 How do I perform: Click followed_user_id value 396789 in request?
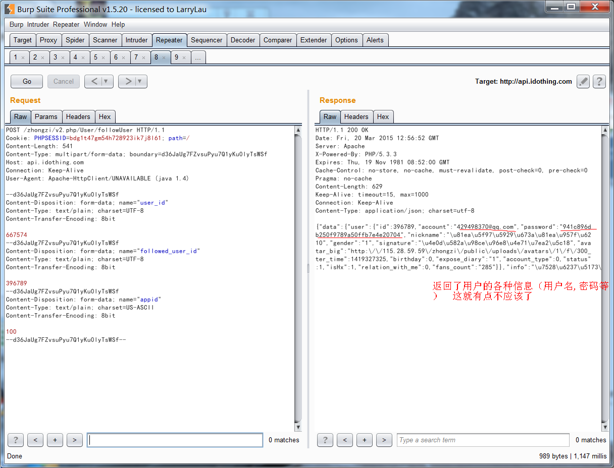click(17, 283)
